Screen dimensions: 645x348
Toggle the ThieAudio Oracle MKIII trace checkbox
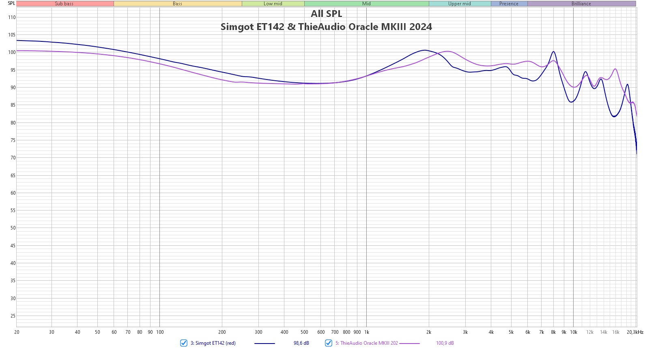[329, 343]
